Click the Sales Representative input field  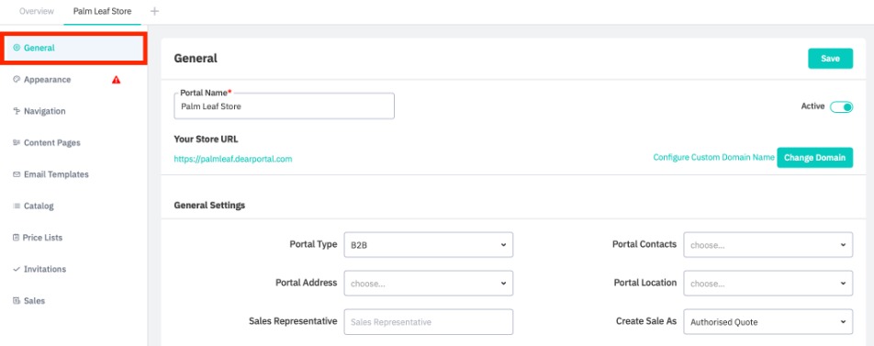click(x=429, y=322)
